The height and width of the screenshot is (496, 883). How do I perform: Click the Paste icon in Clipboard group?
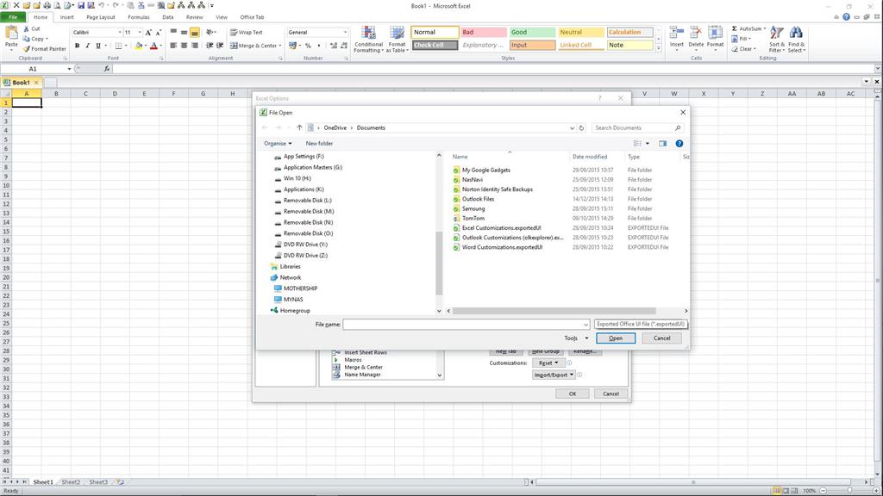pyautogui.click(x=10, y=34)
